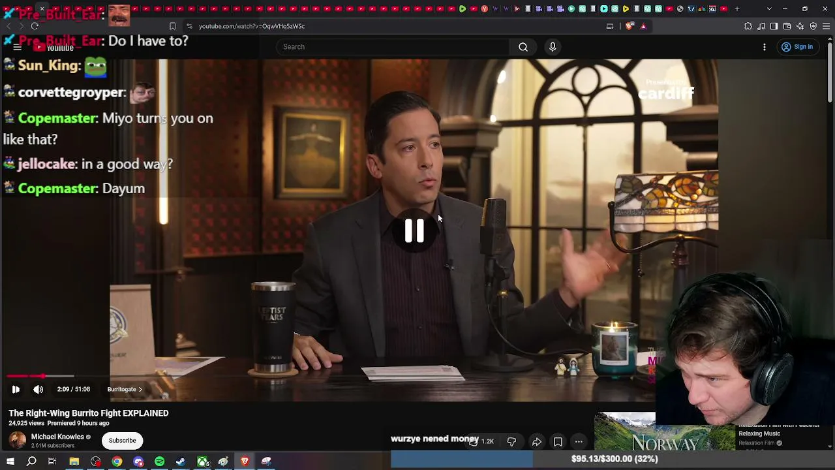835x470 pixels.
Task: Expand the tab search dropdown chevron
Action: pos(769,9)
